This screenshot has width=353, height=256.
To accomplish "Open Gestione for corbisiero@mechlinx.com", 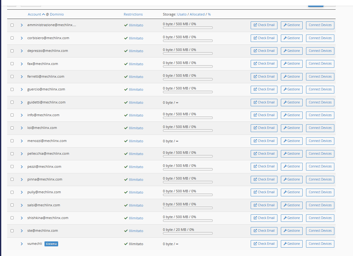I will 291,38.
